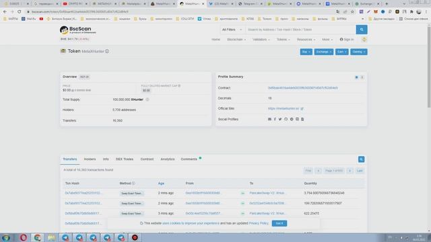Click the BNB chain icon beside Sign In
Image resolution: width=431 pixels, height=242 pixels.
tap(364, 40)
